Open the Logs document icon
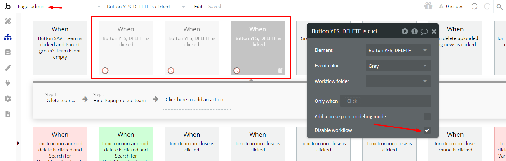 point(8,114)
